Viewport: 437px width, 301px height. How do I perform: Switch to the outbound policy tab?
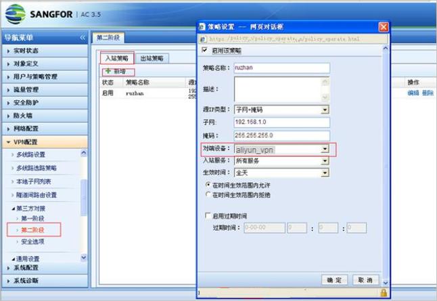point(152,58)
